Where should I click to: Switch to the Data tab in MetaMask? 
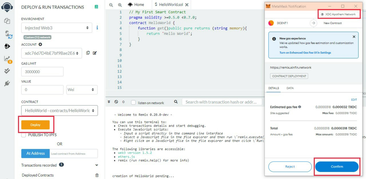[x=290, y=88]
